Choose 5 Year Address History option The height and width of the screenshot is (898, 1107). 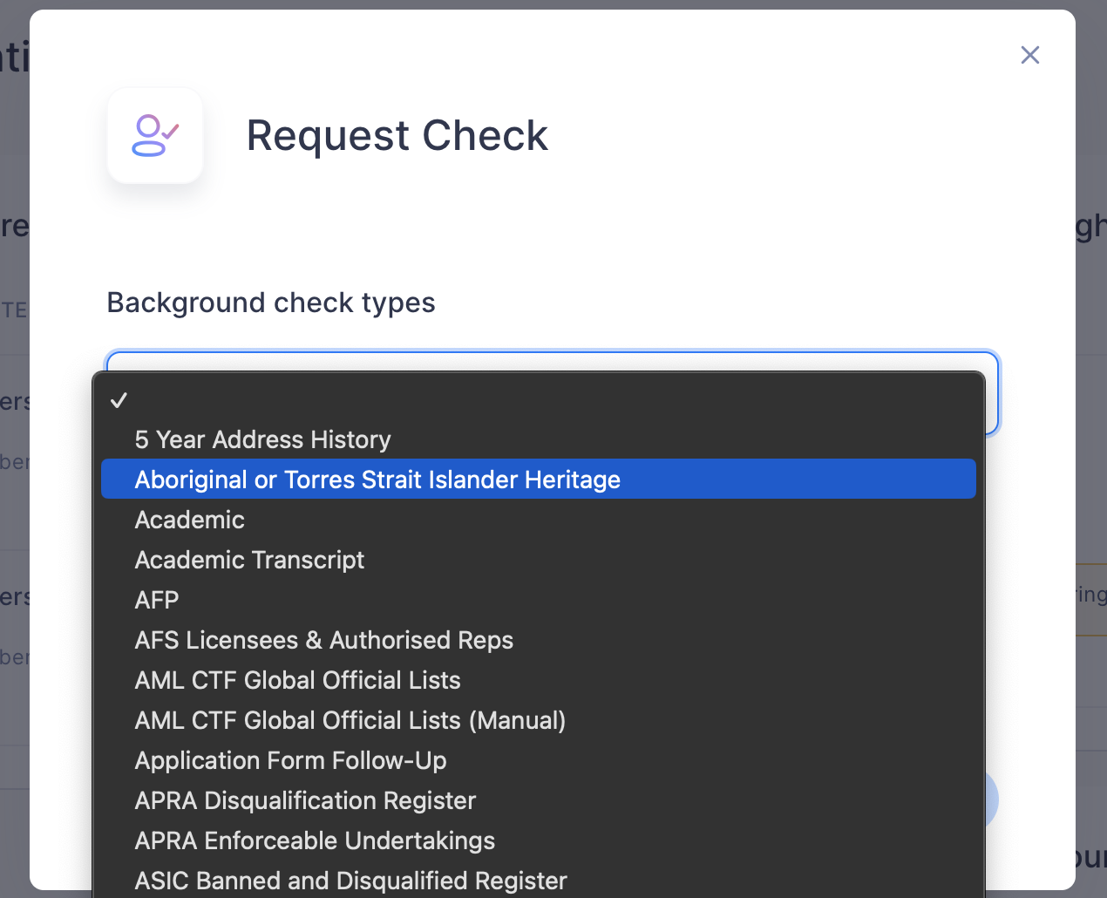coord(262,439)
